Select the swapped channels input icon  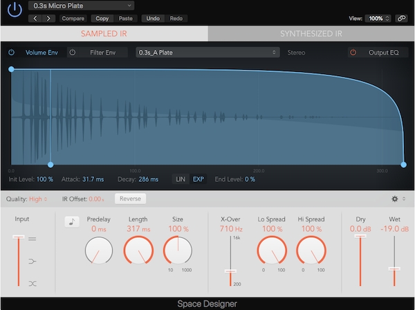(33, 284)
